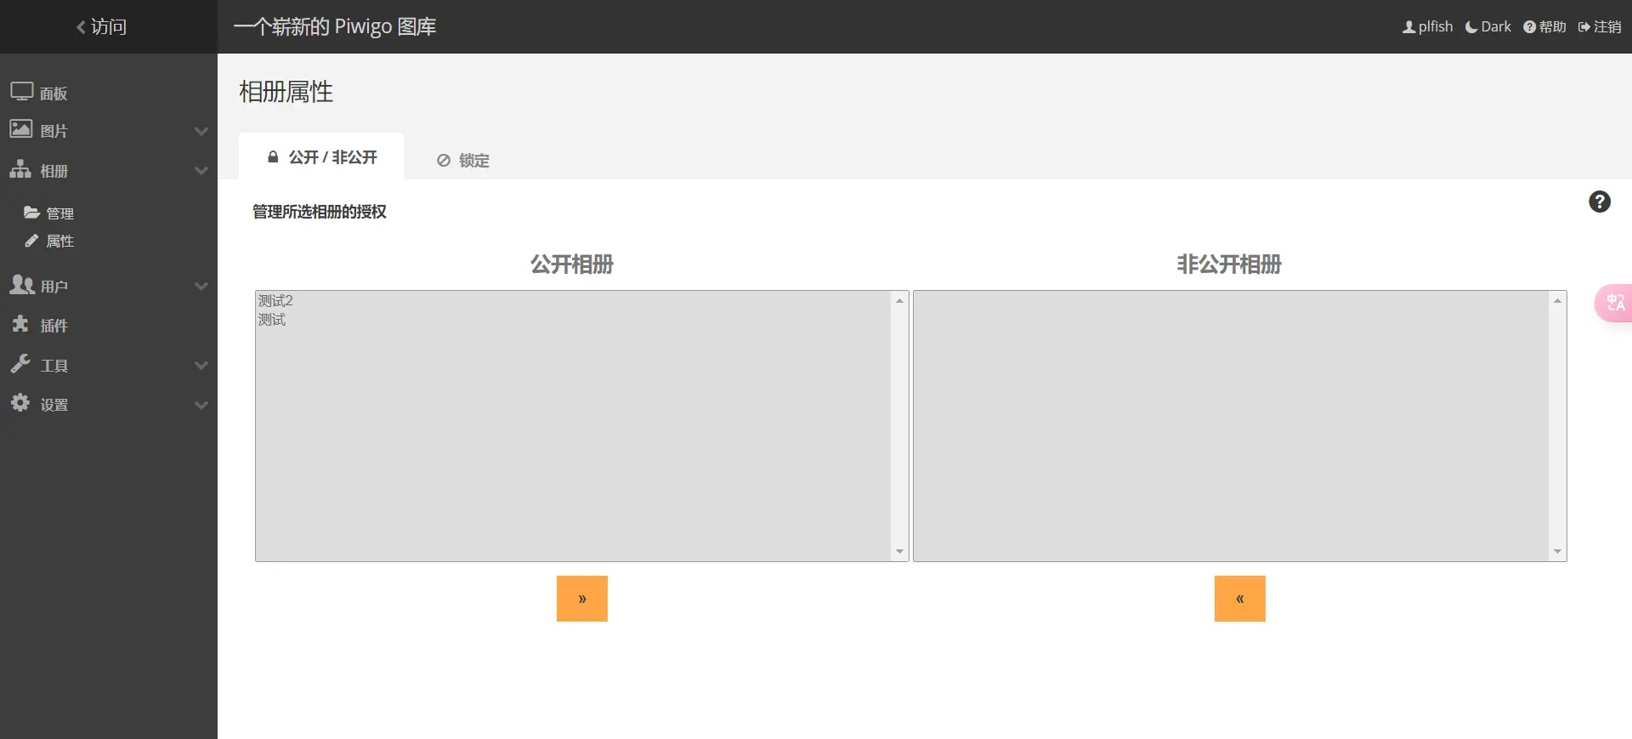The width and height of the screenshot is (1632, 739).
Task: Click the logout arrow icon beside 注销
Action: click(x=1584, y=27)
